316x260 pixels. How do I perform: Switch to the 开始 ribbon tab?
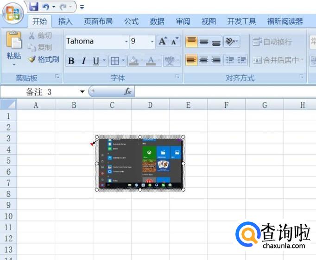(x=39, y=21)
